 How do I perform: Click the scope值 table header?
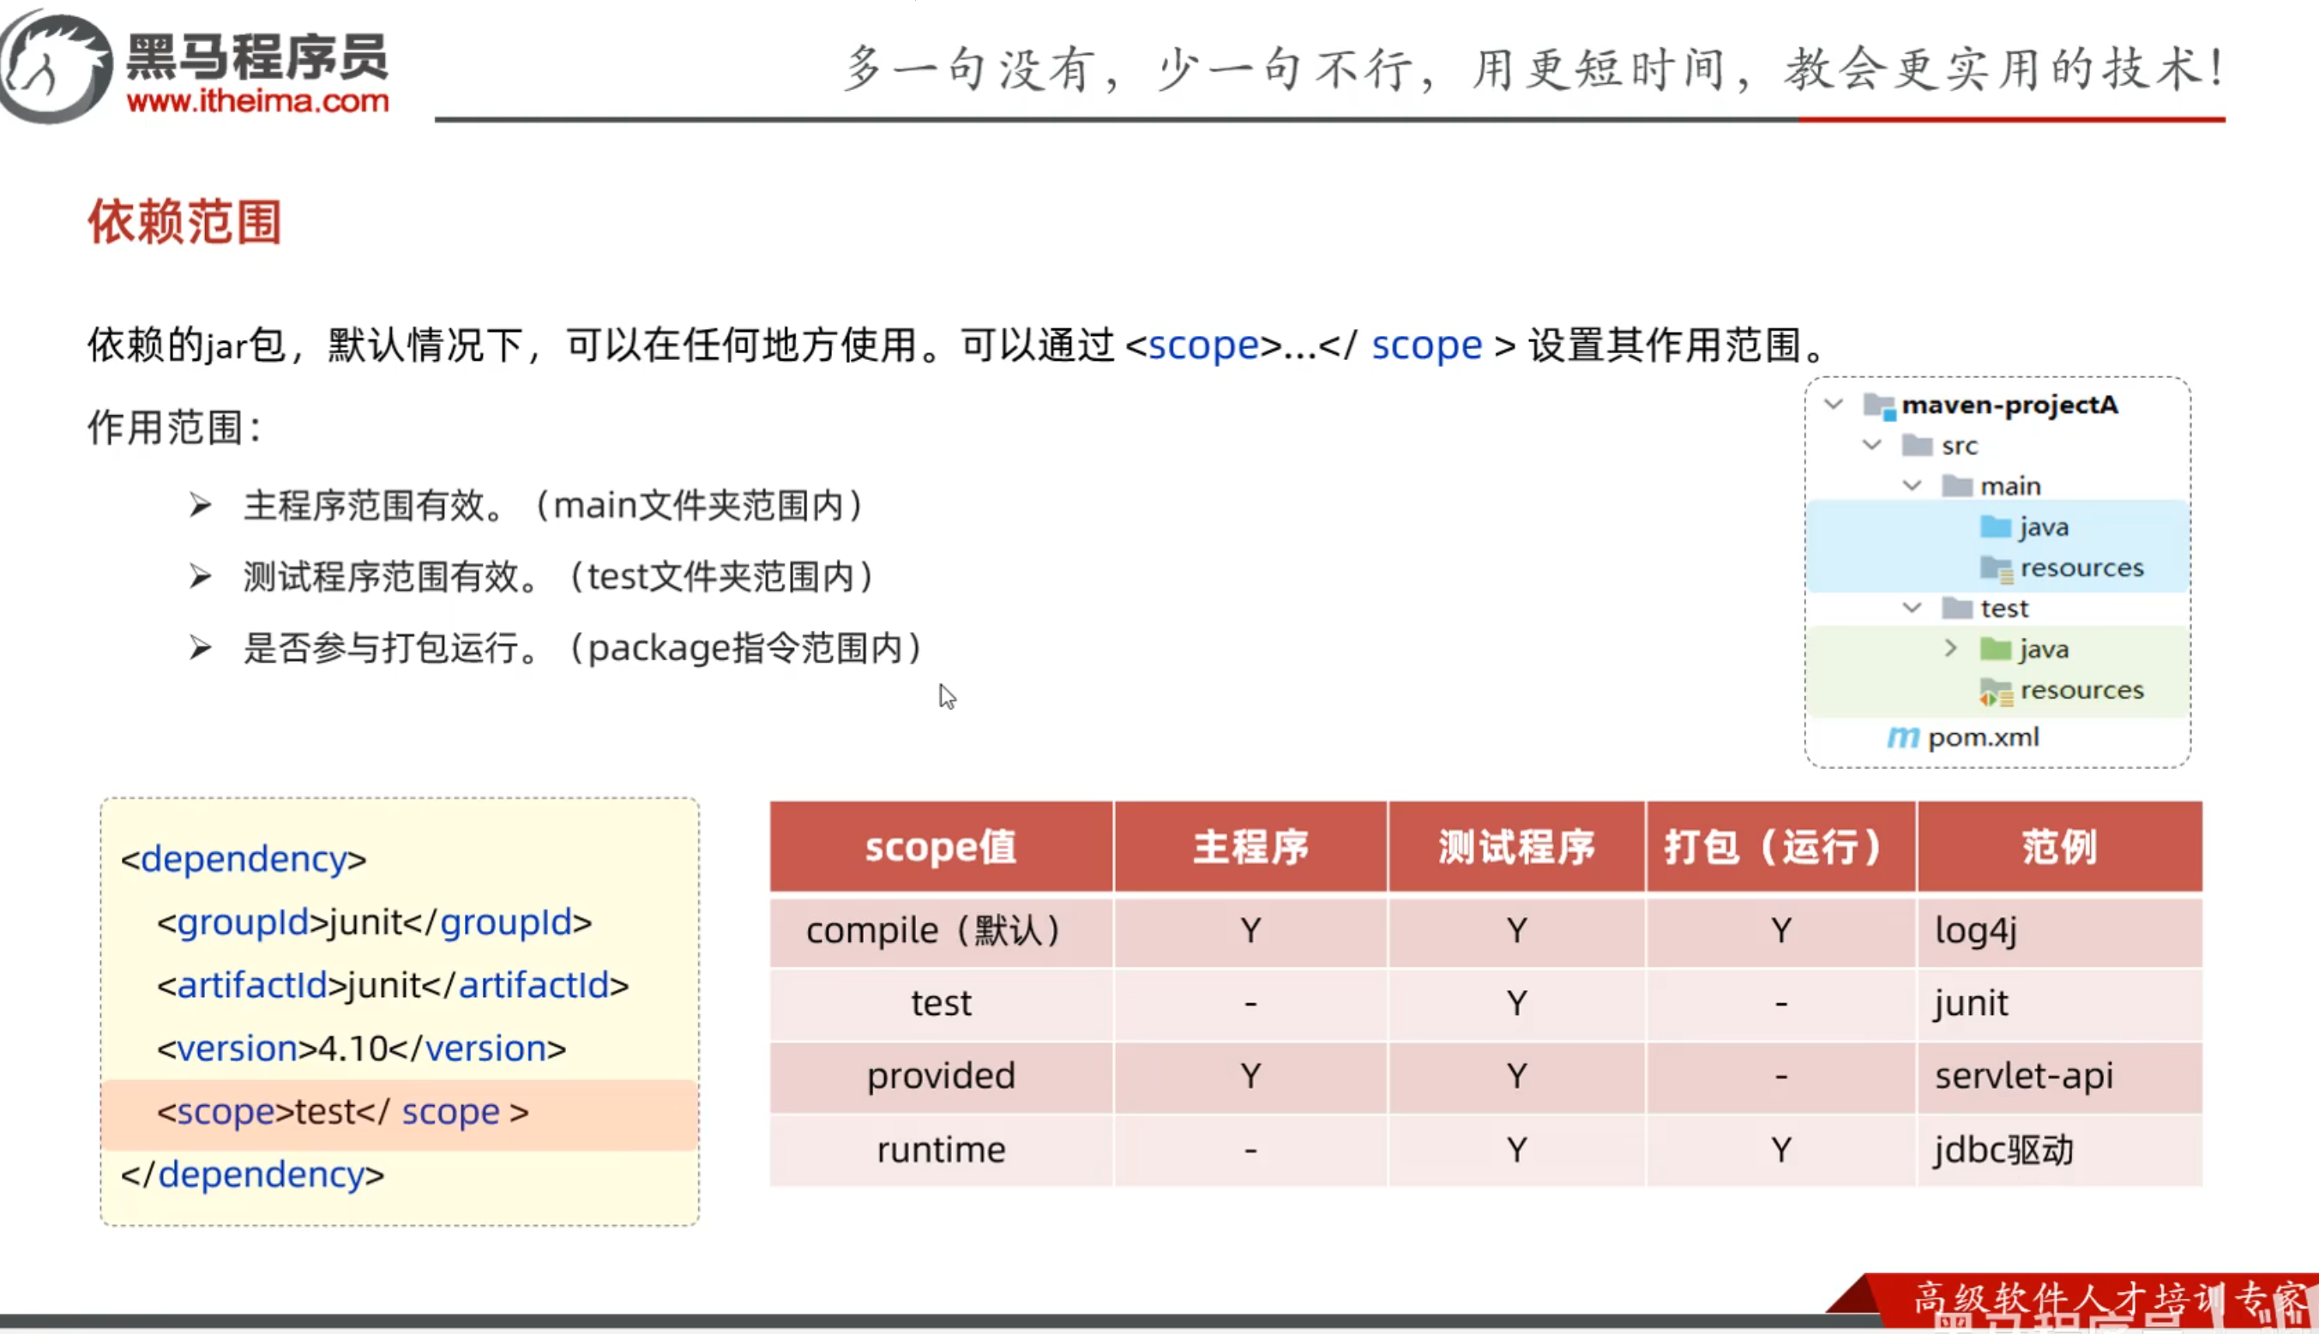pyautogui.click(x=941, y=845)
